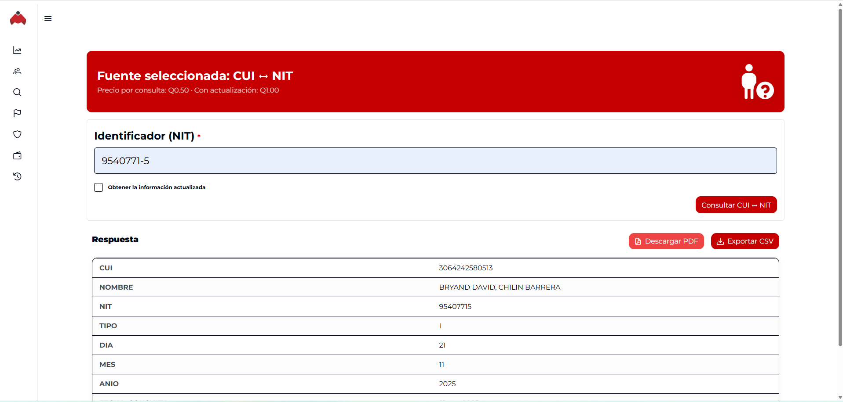
Task: Click the CUI value 3064242580513
Action: coord(466,268)
